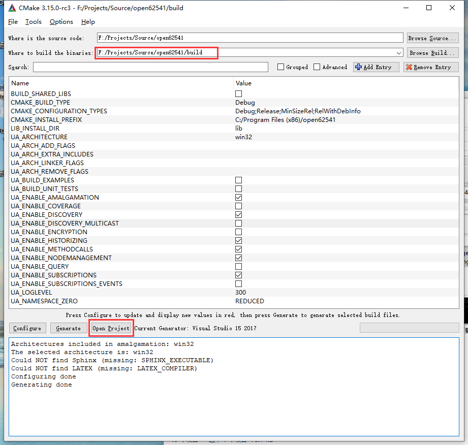Image resolution: width=468 pixels, height=445 pixels.
Task: Click into the Search field
Action: [x=150, y=67]
